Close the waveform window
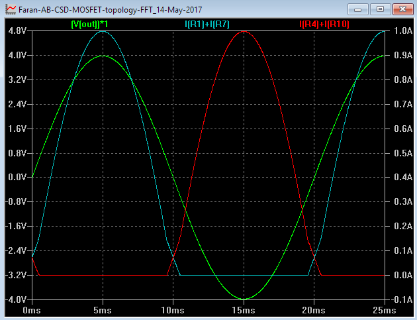This screenshot has height=320, width=417. point(402,9)
